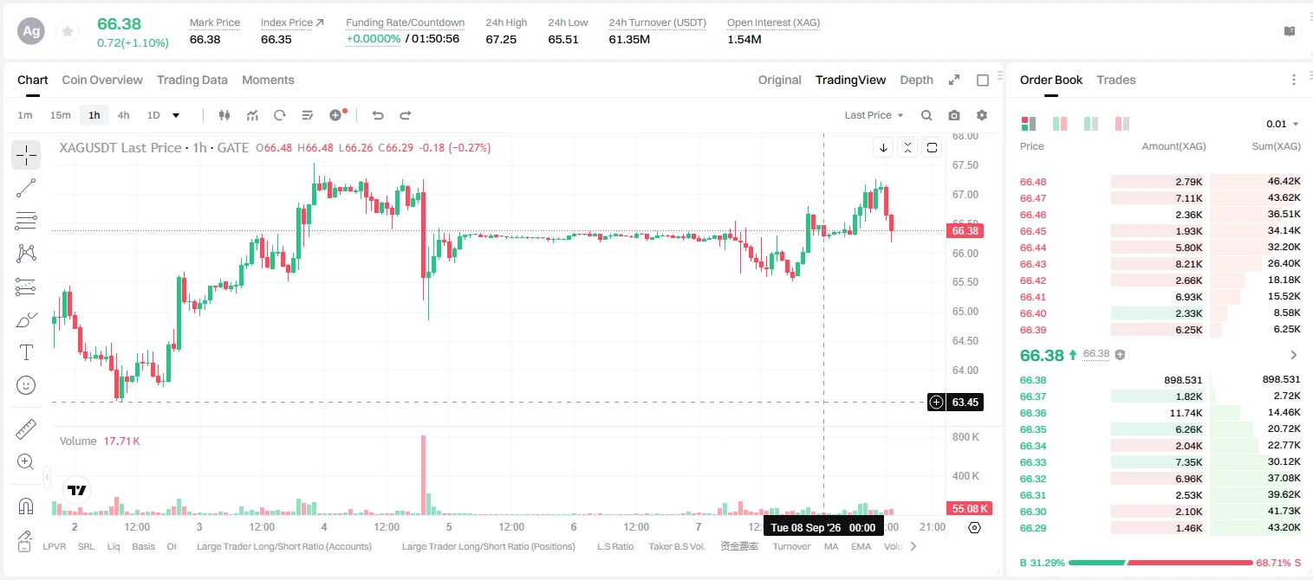Open the forecasting and measurement tools
The image size is (1313, 580).
pyautogui.click(x=26, y=287)
